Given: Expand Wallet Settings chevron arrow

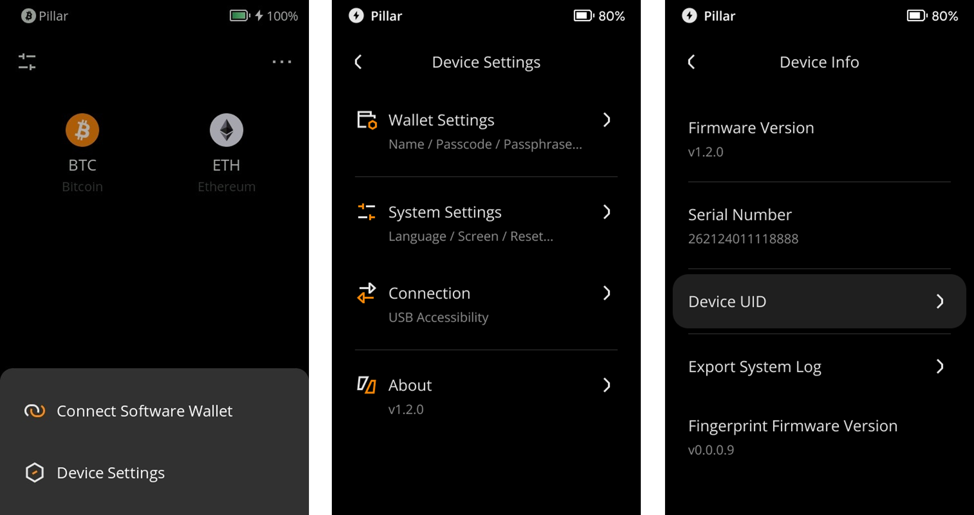Looking at the screenshot, I should (x=606, y=120).
